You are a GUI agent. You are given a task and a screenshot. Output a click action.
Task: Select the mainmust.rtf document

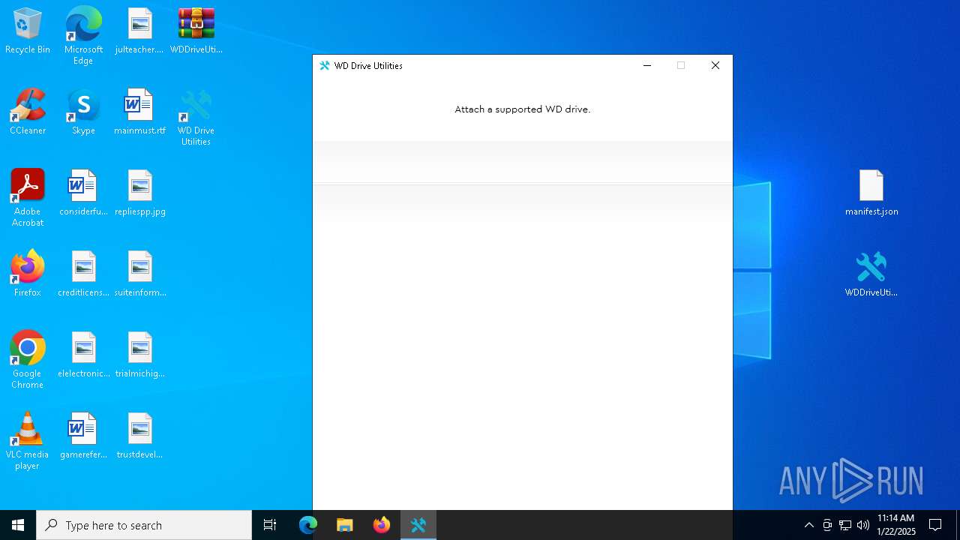click(139, 112)
